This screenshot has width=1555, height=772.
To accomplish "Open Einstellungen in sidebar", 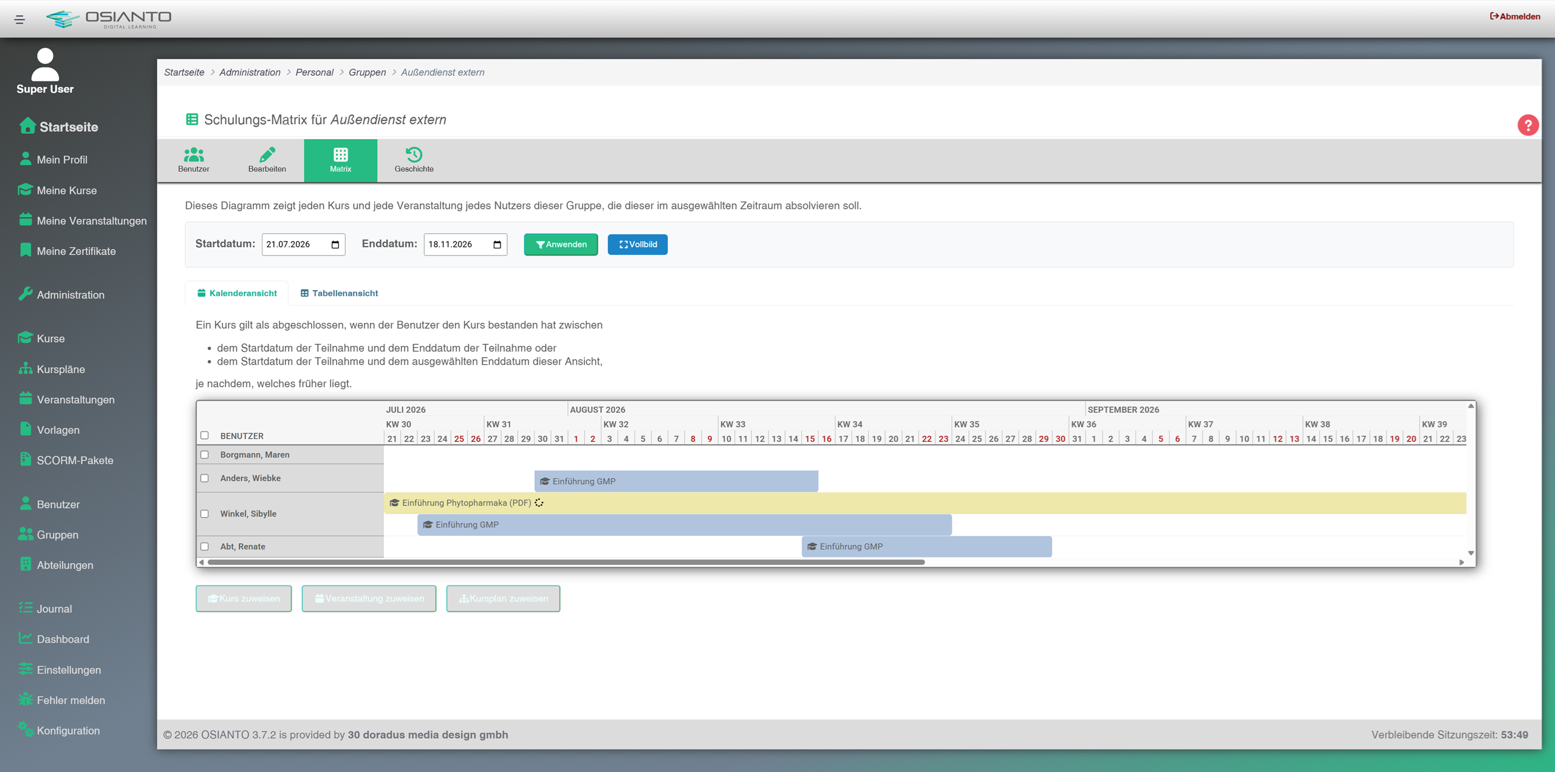I will (x=60, y=669).
